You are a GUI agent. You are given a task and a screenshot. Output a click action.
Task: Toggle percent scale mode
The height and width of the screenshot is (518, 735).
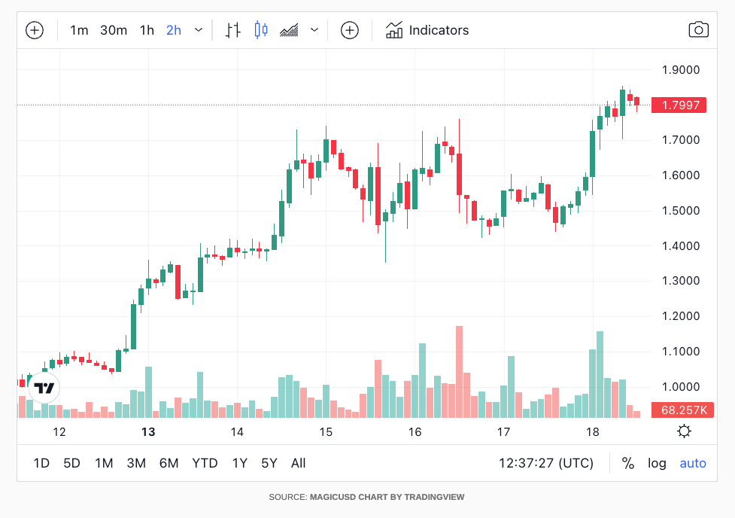pos(627,463)
